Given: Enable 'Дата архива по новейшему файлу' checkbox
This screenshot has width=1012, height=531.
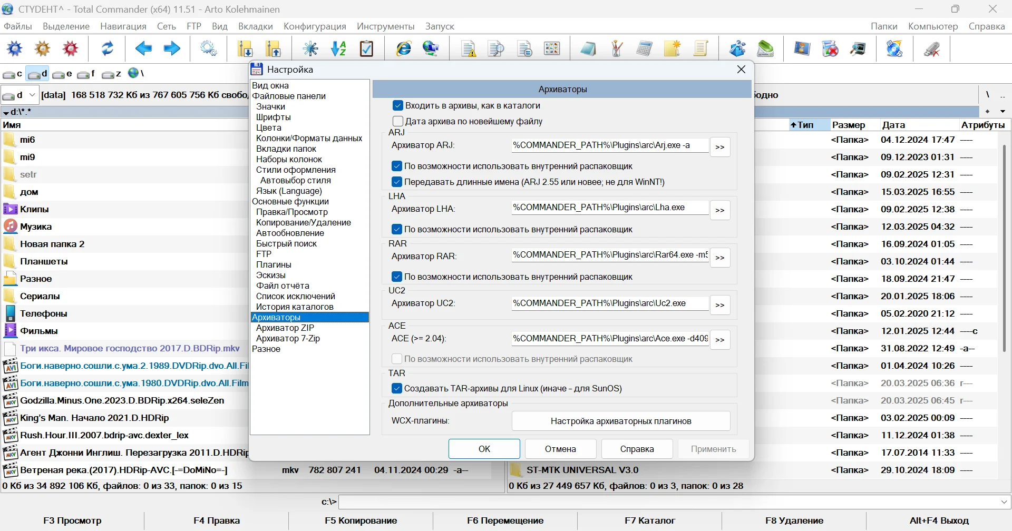Looking at the screenshot, I should click(398, 122).
